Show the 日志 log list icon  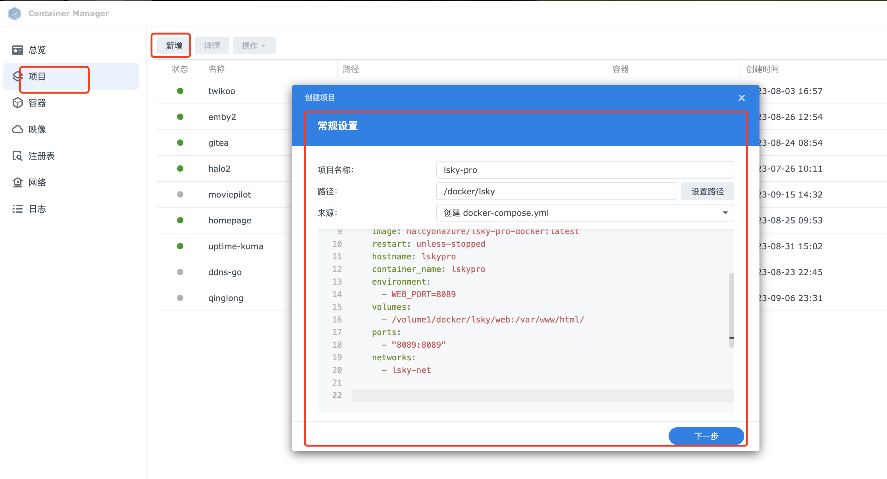click(18, 209)
